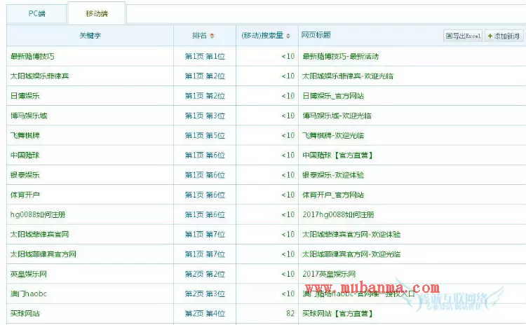Click the export-to-Excel icon button
This screenshot has width=526, height=325.
coord(463,36)
